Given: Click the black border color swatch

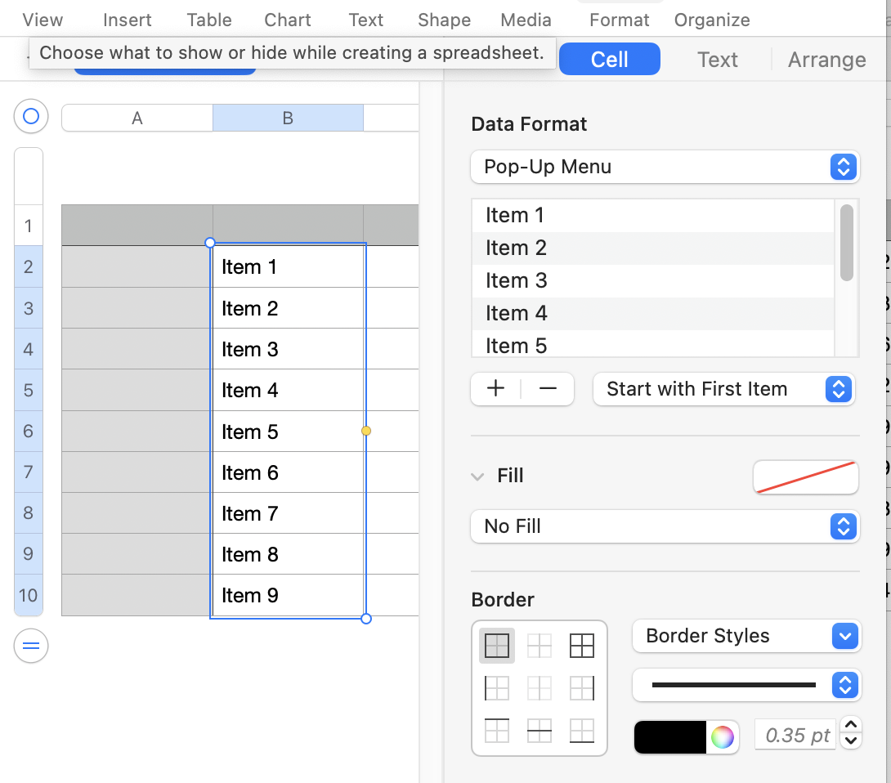Looking at the screenshot, I should [670, 736].
